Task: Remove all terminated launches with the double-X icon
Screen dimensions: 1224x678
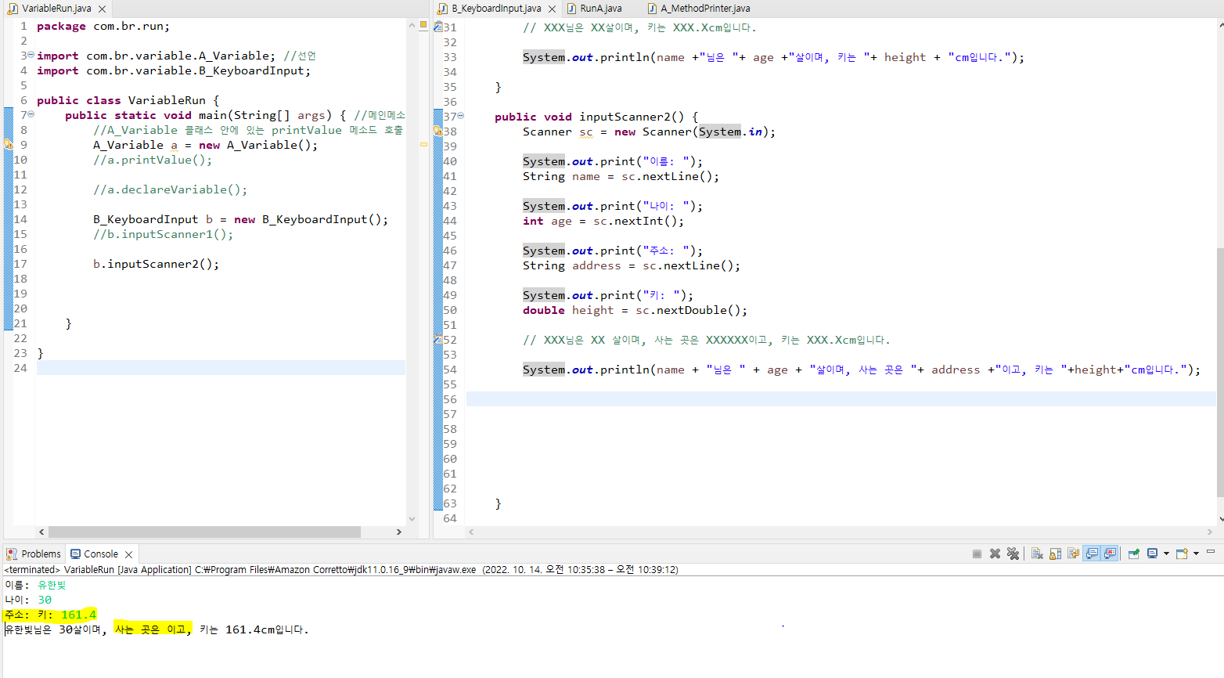Action: 1013,554
